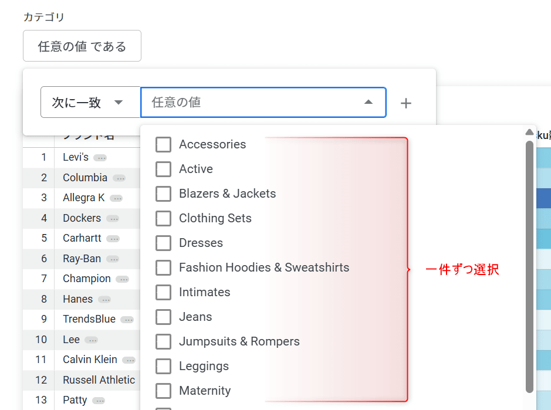
Task: Click the darkest blue heatmap cell
Action: point(543,198)
